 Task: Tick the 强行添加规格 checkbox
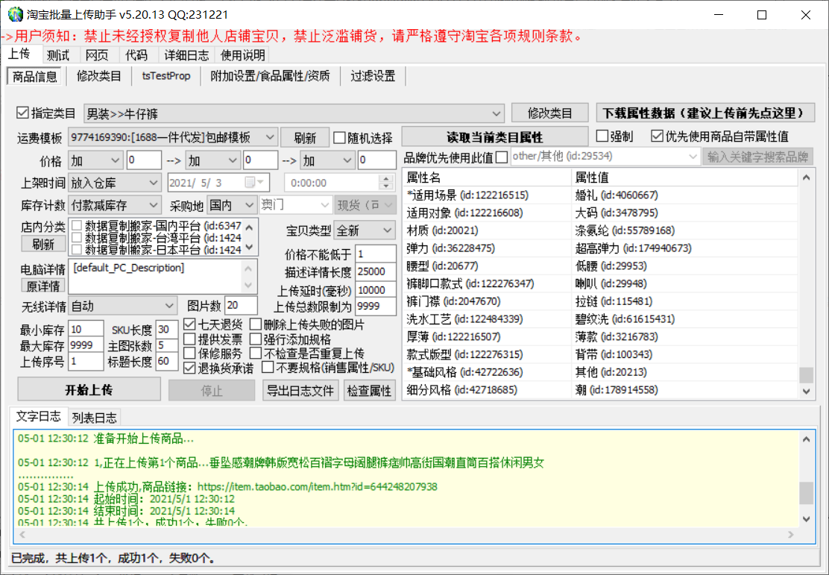click(256, 339)
